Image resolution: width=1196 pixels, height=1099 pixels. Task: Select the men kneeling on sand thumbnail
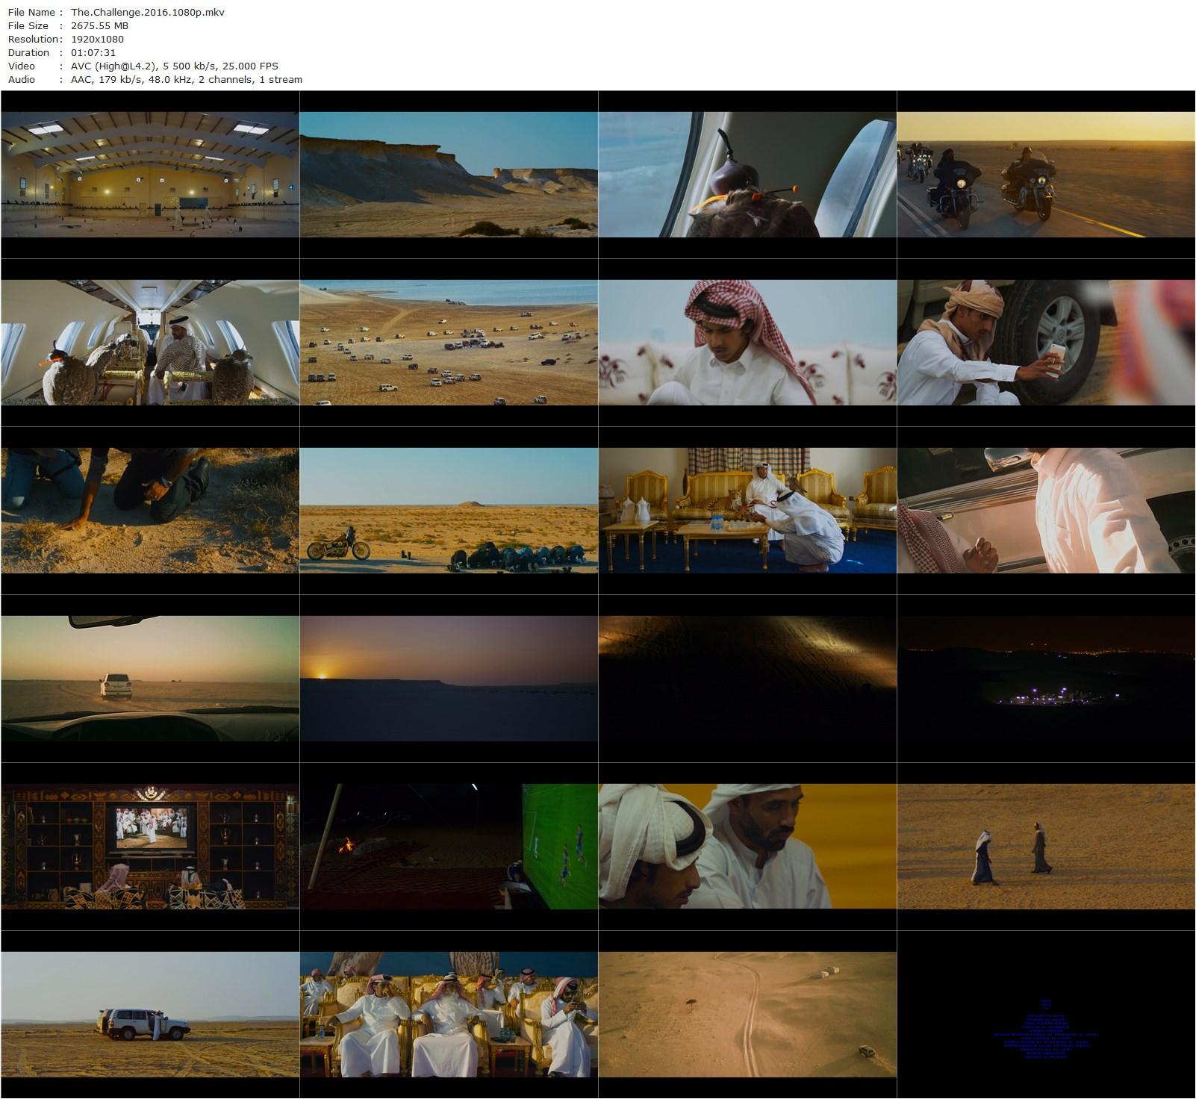(149, 511)
